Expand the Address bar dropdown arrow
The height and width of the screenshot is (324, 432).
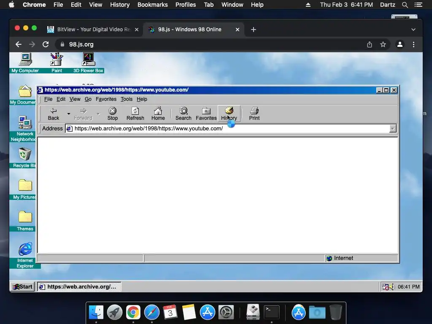coord(393,128)
